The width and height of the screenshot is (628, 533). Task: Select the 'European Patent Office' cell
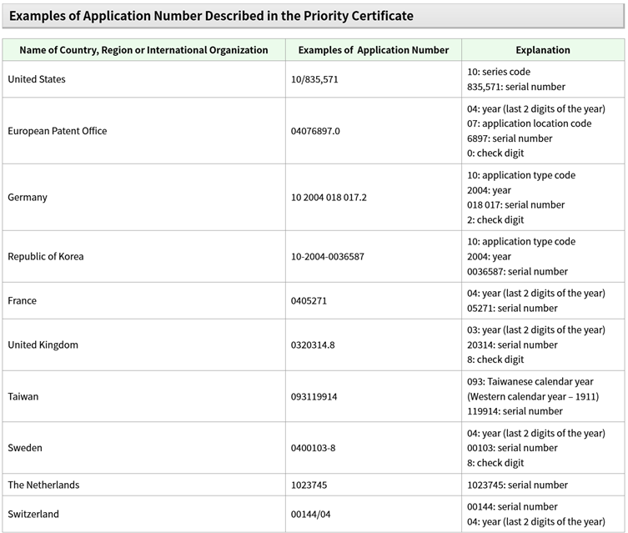58,131
